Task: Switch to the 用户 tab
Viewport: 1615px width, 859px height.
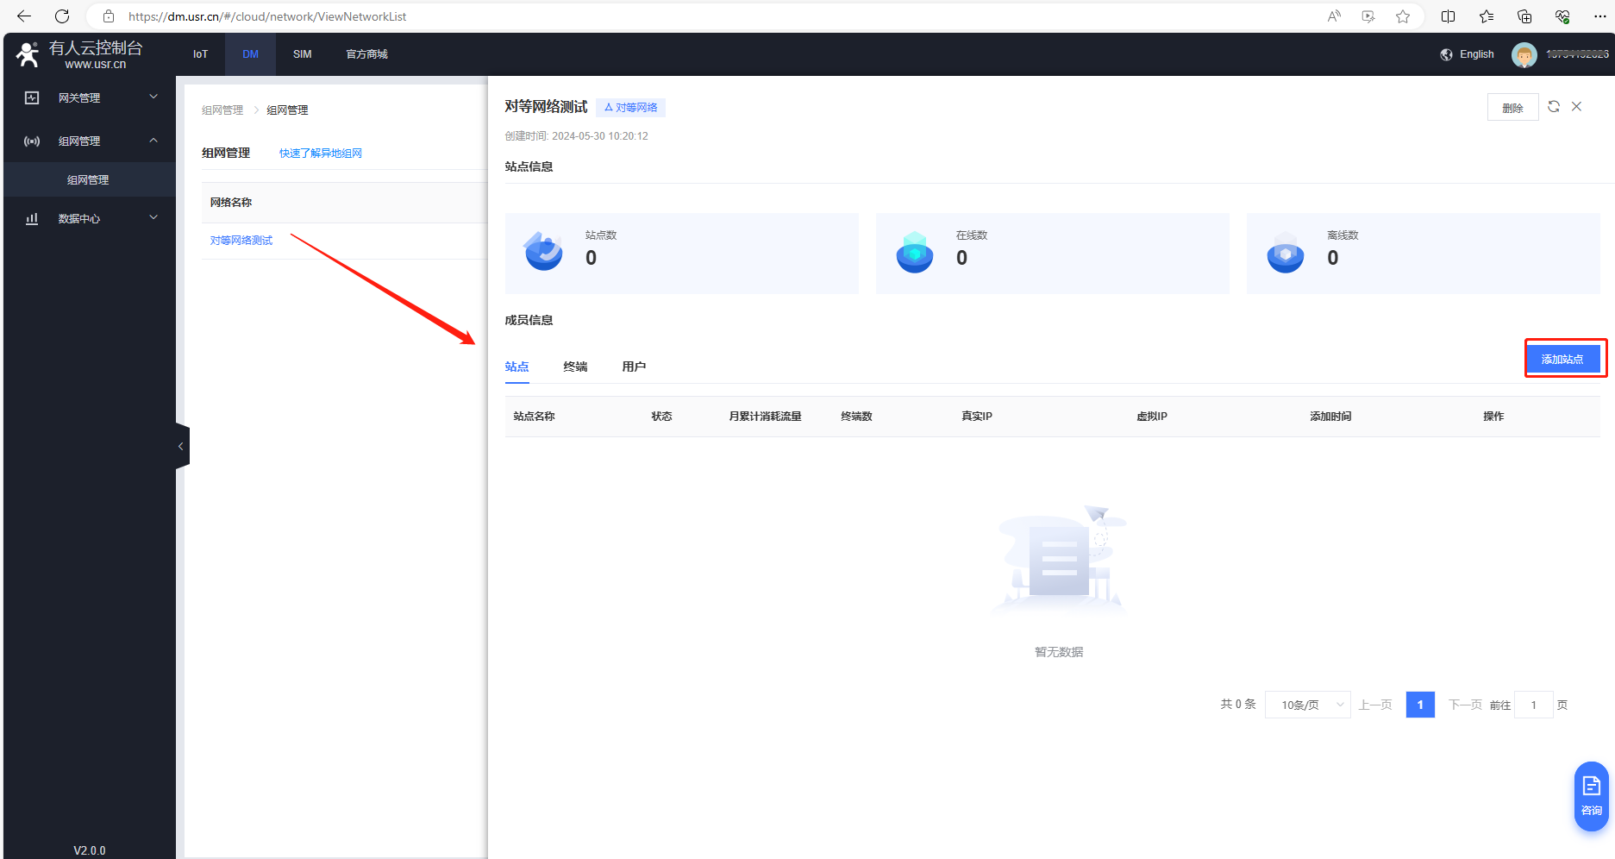Action: [x=634, y=367]
